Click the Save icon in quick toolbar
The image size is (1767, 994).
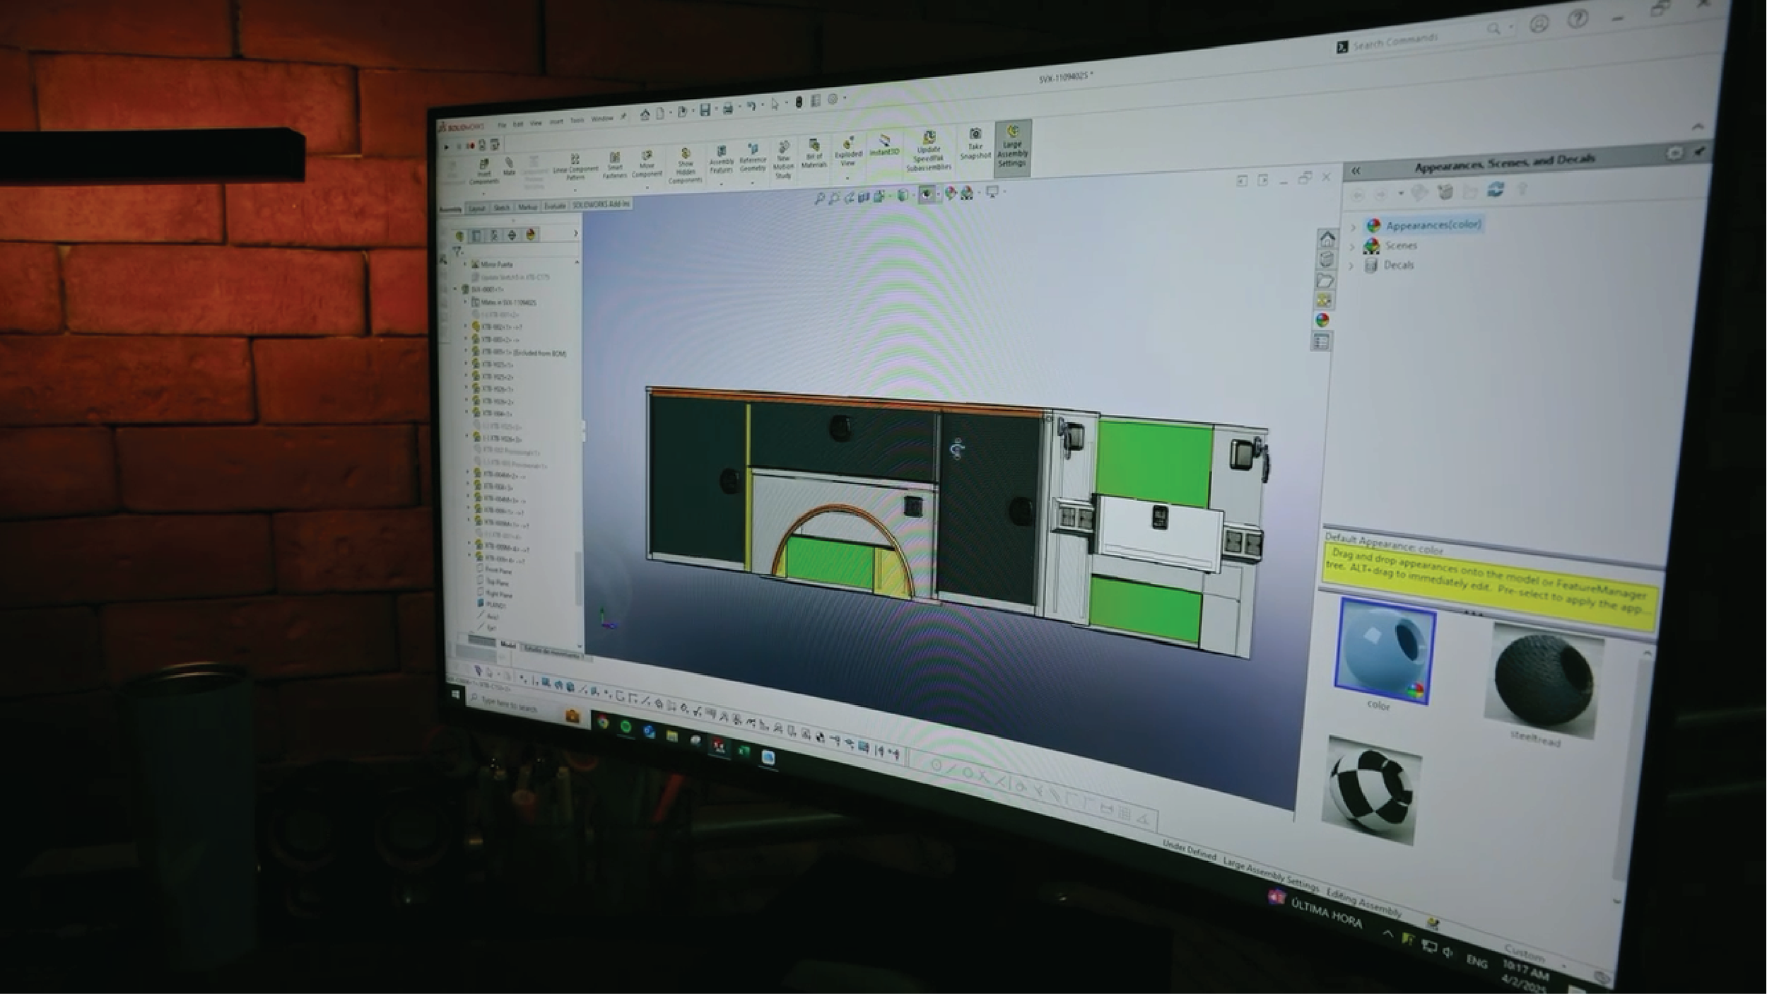[705, 110]
